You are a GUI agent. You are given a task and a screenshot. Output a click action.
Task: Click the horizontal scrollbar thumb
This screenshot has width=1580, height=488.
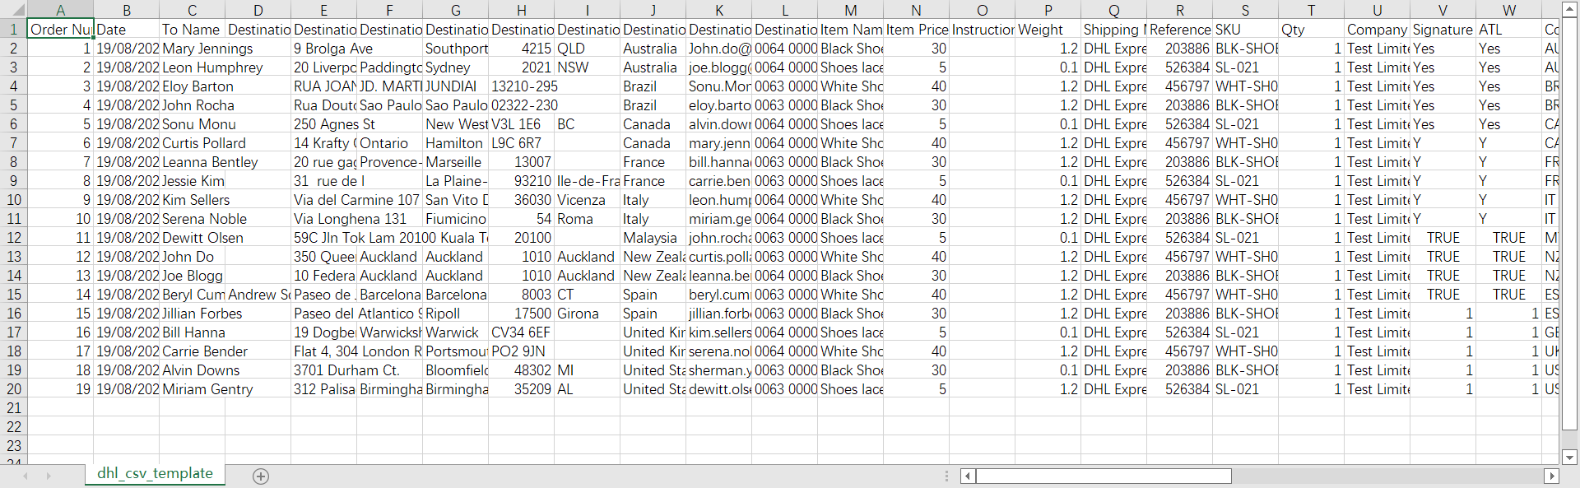1103,476
